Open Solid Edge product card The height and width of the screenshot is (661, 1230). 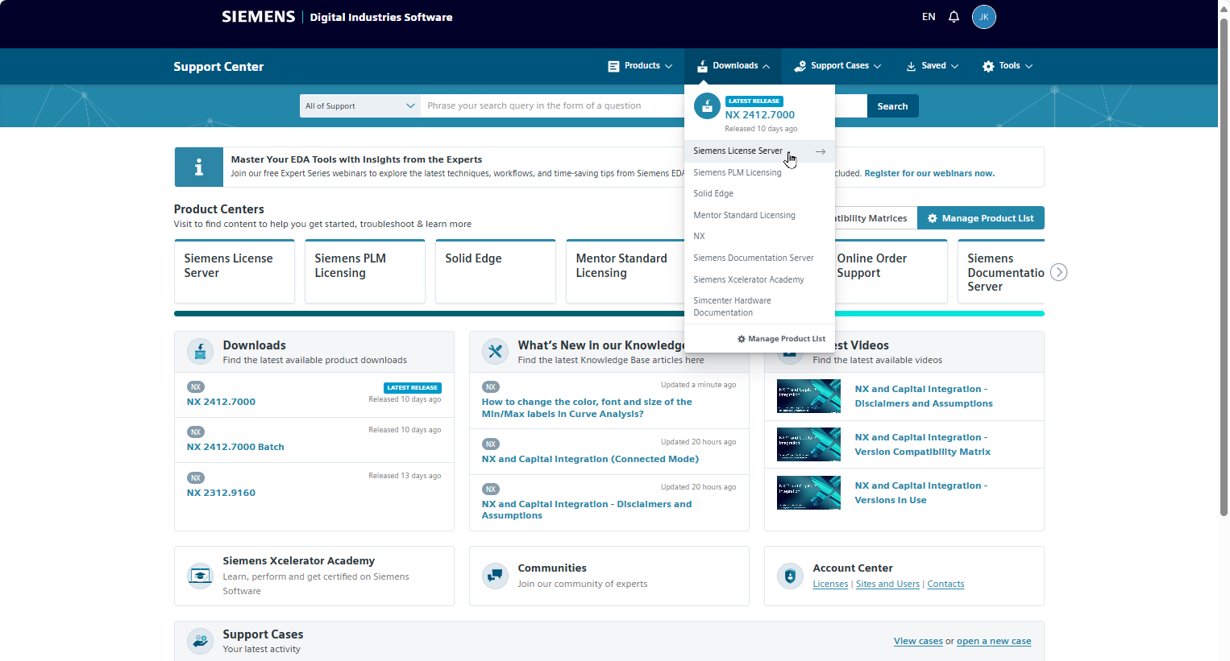click(496, 271)
